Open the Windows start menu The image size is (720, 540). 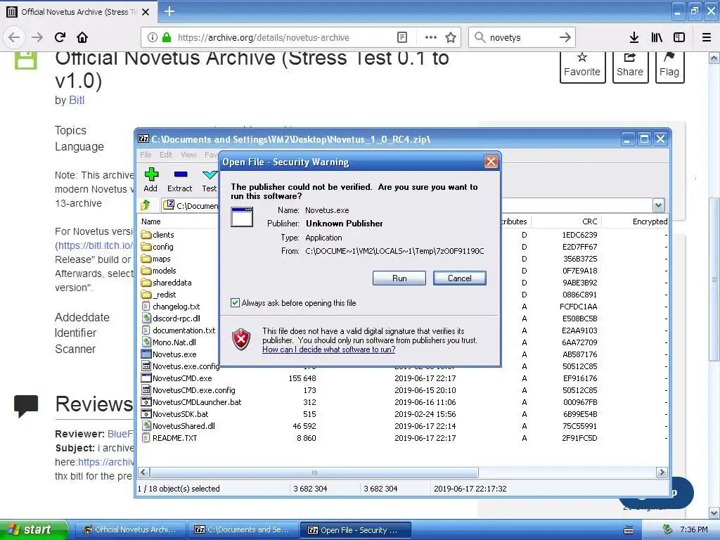34,529
